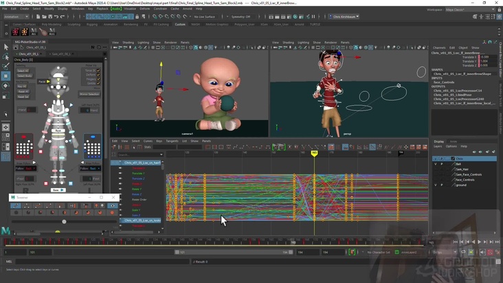Toggle the Fingers checkbox in picker
This screenshot has height=283, width=503.
[98, 79]
